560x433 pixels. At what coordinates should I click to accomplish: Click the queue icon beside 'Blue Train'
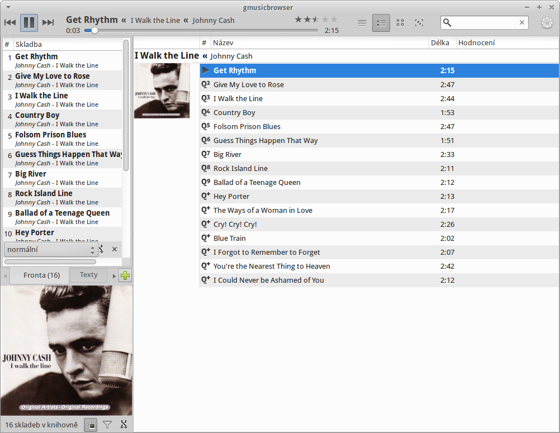coord(206,238)
